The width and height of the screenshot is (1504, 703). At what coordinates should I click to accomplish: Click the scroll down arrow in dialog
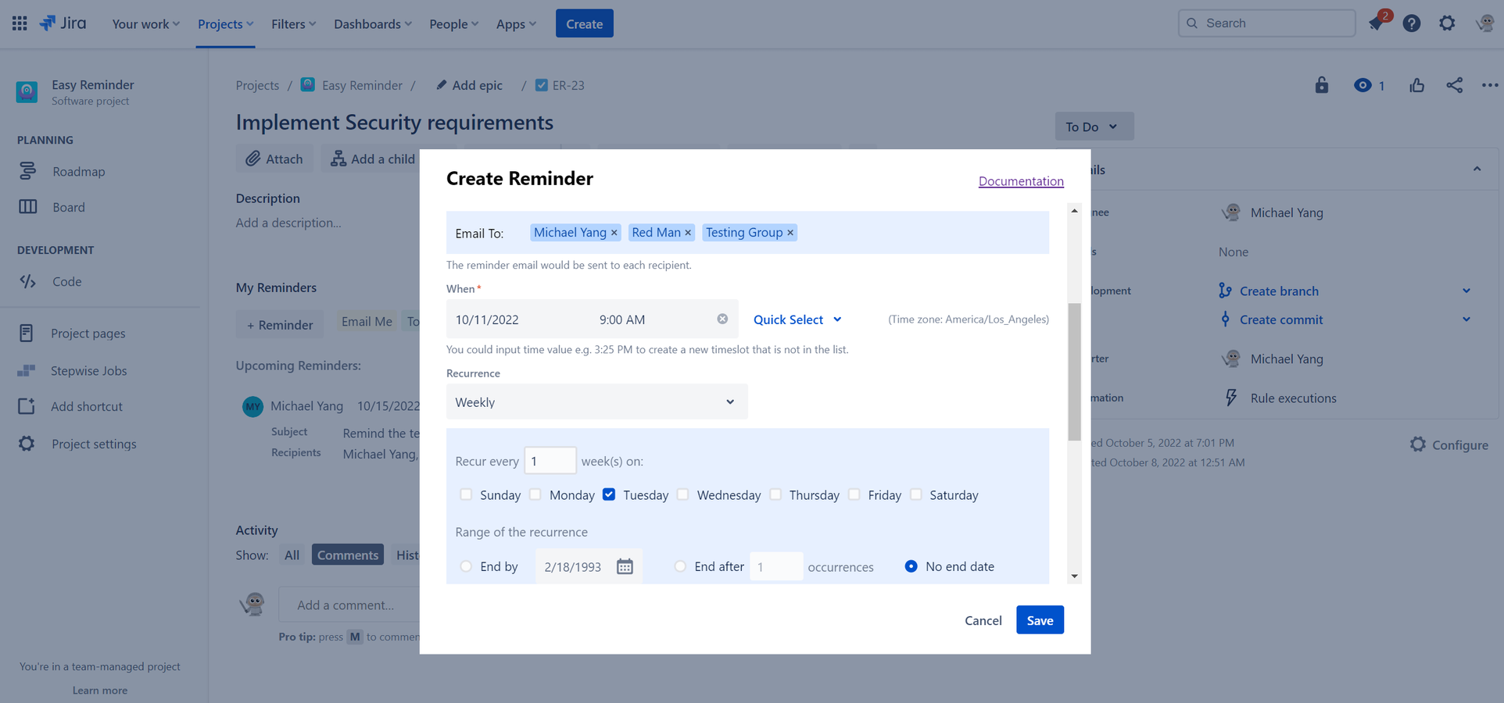pos(1075,576)
